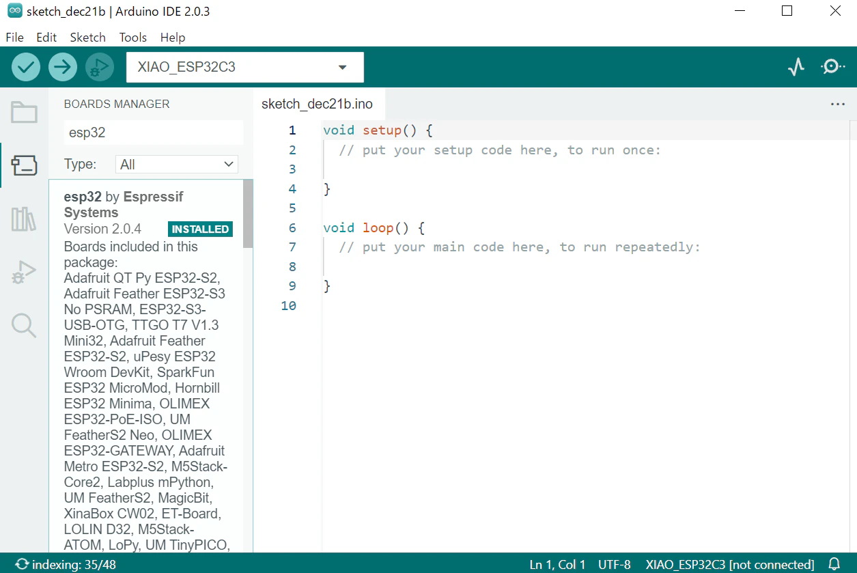Click the esp32 by Espressif Systems title

(124, 204)
